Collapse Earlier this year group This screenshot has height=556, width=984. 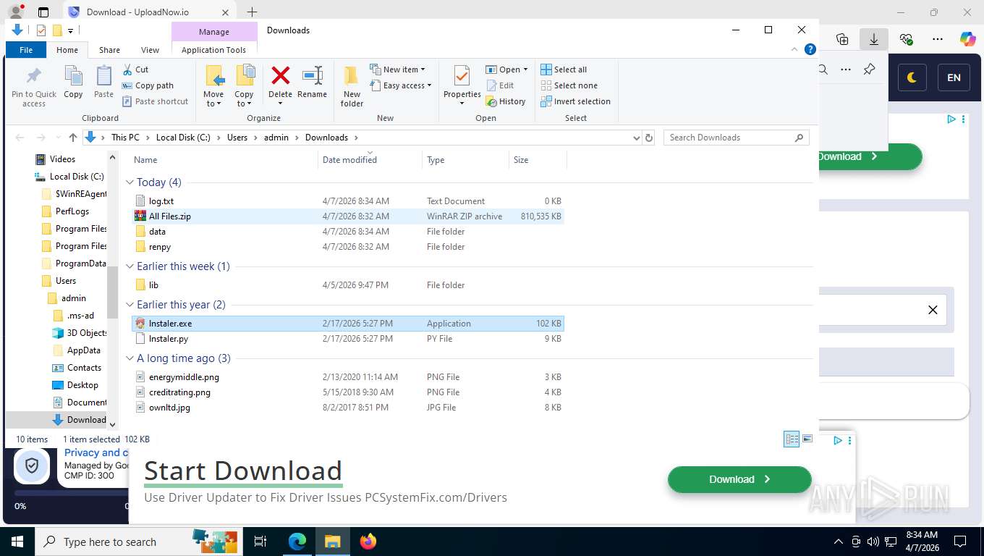click(x=130, y=305)
